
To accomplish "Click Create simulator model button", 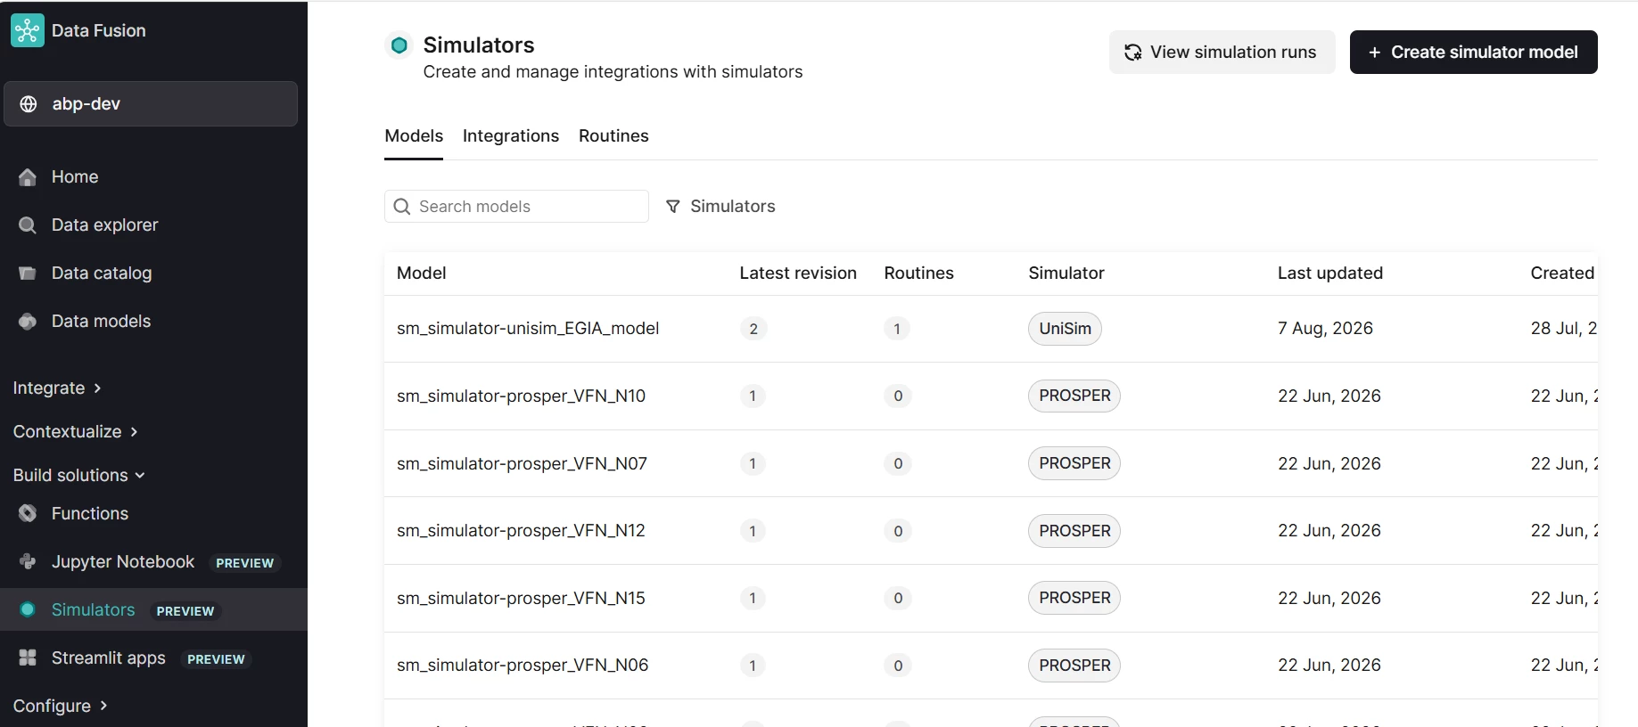I will [x=1473, y=53].
